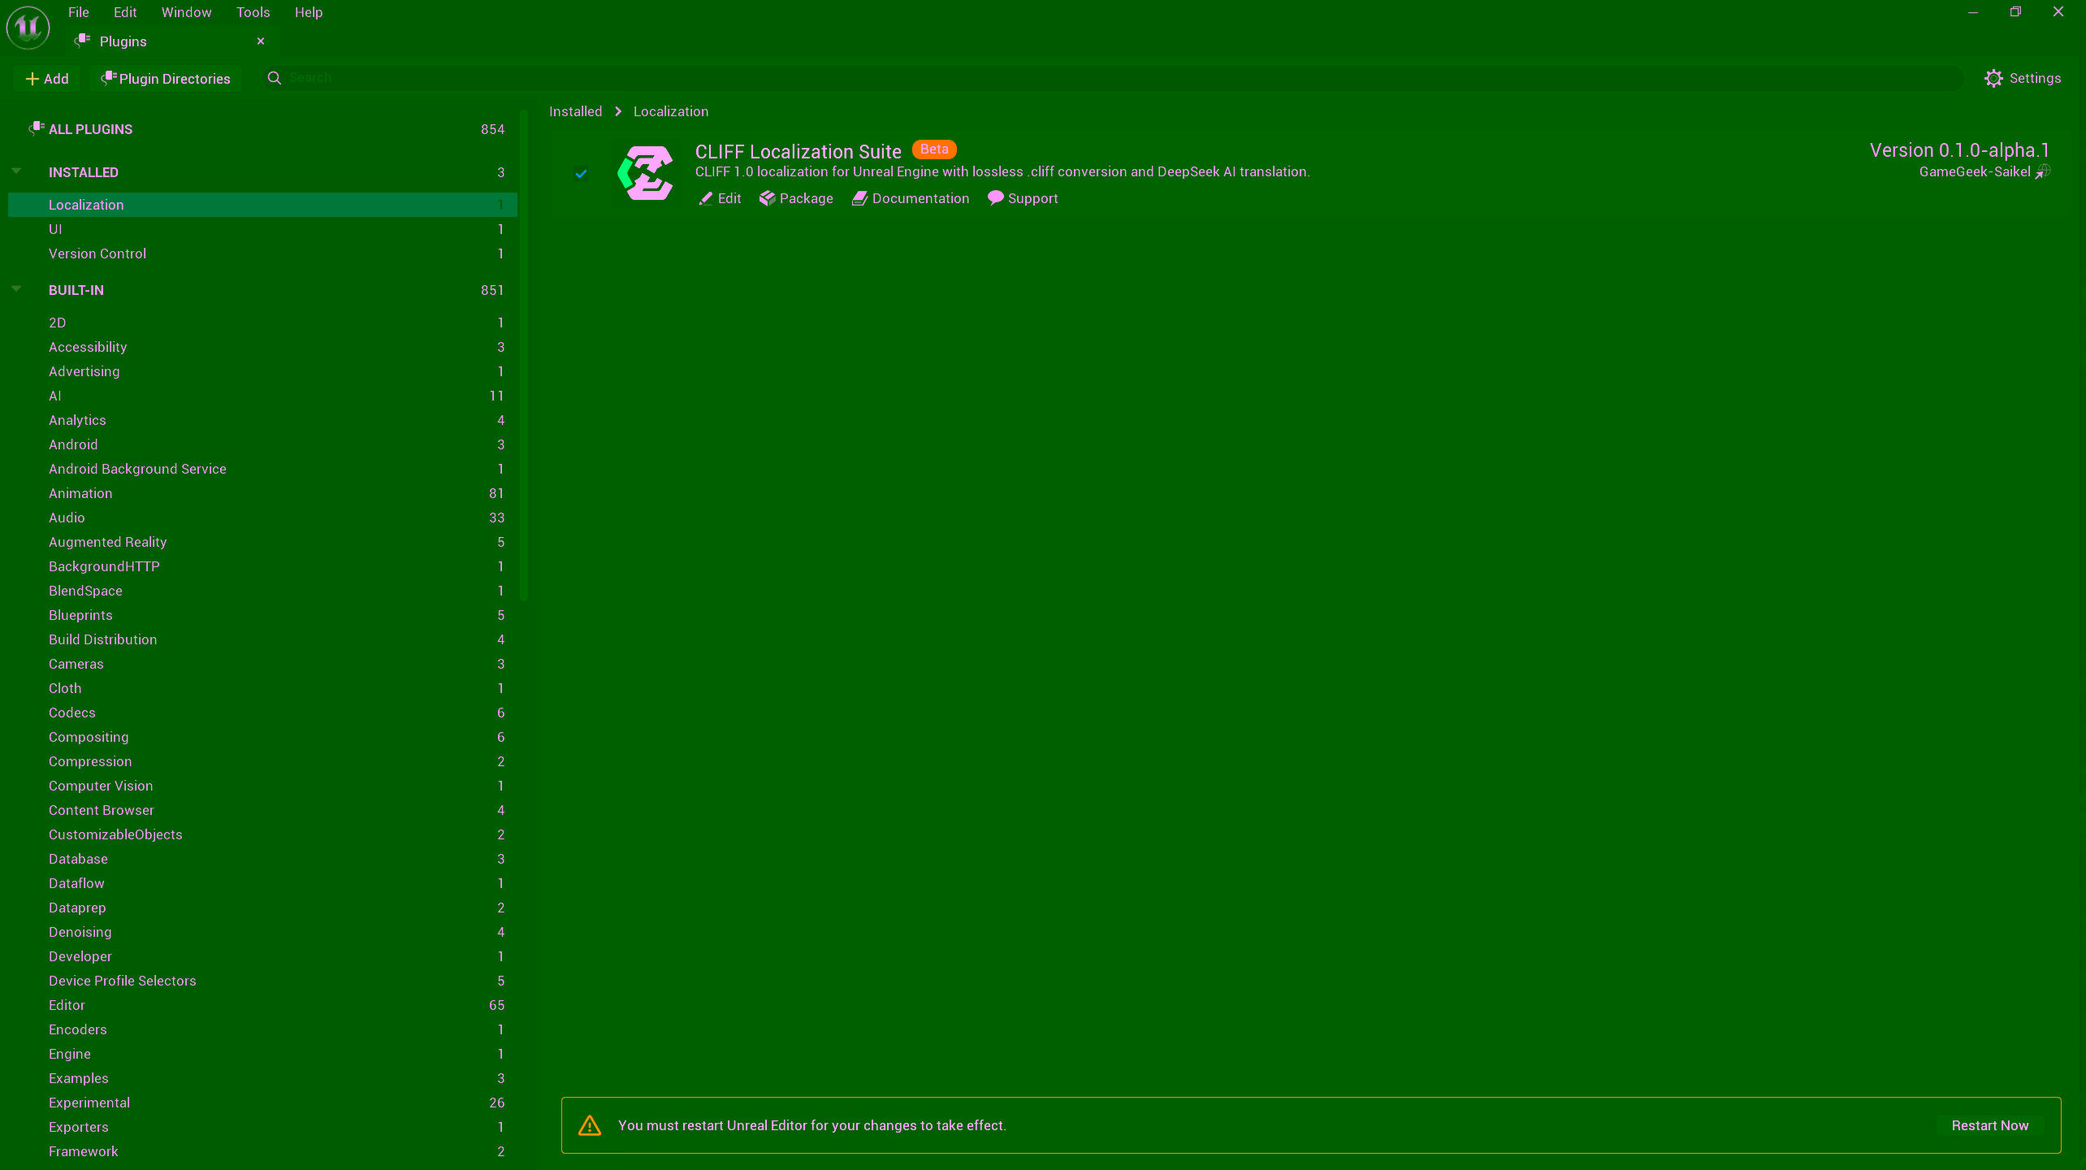
Task: Open Settings via the gear icon
Action: pyautogui.click(x=1993, y=78)
